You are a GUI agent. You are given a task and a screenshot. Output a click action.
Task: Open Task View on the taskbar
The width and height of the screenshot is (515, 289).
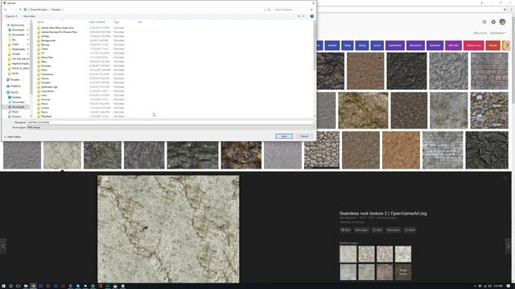[18, 286]
